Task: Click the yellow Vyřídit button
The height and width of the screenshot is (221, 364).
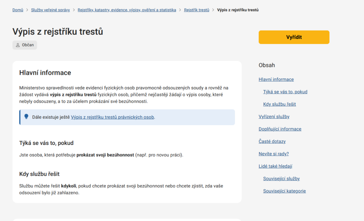Action: pos(294,37)
